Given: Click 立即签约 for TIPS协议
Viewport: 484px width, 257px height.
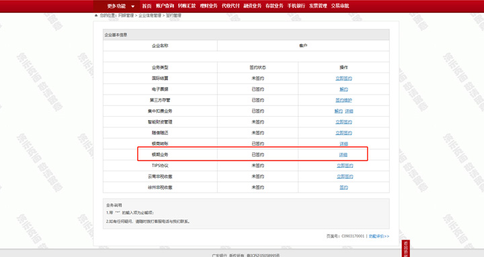Looking at the screenshot, I should [345, 166].
